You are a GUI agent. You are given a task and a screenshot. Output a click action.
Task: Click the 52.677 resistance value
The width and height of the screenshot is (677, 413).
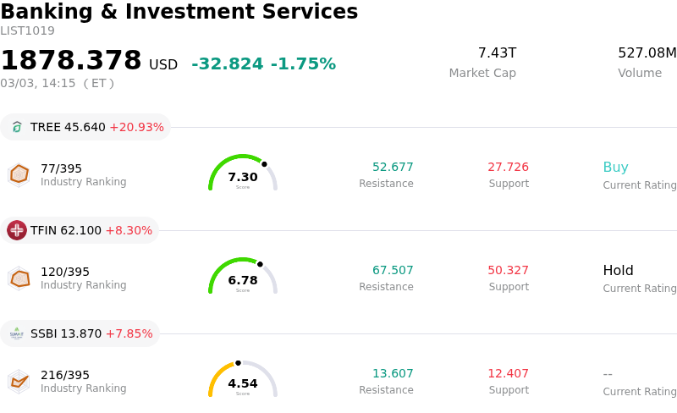coord(393,168)
